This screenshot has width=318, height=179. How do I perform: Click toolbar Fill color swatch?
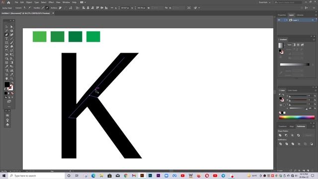pos(7,85)
